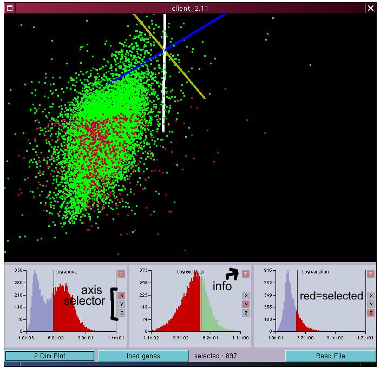Set Log euclidean as the X axis

(246, 296)
